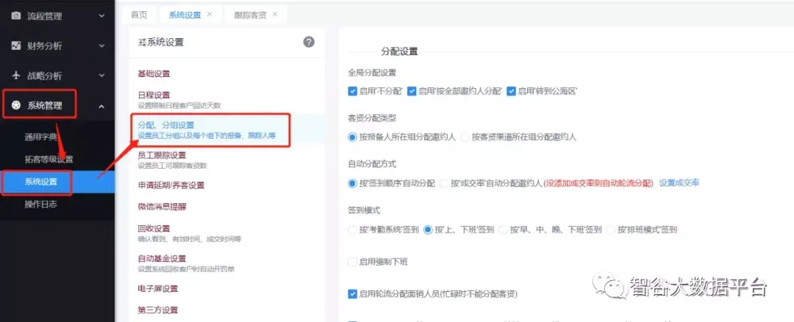Select 按'考勤系统'签到 radio option
This screenshot has height=322, width=794.
coord(353,230)
